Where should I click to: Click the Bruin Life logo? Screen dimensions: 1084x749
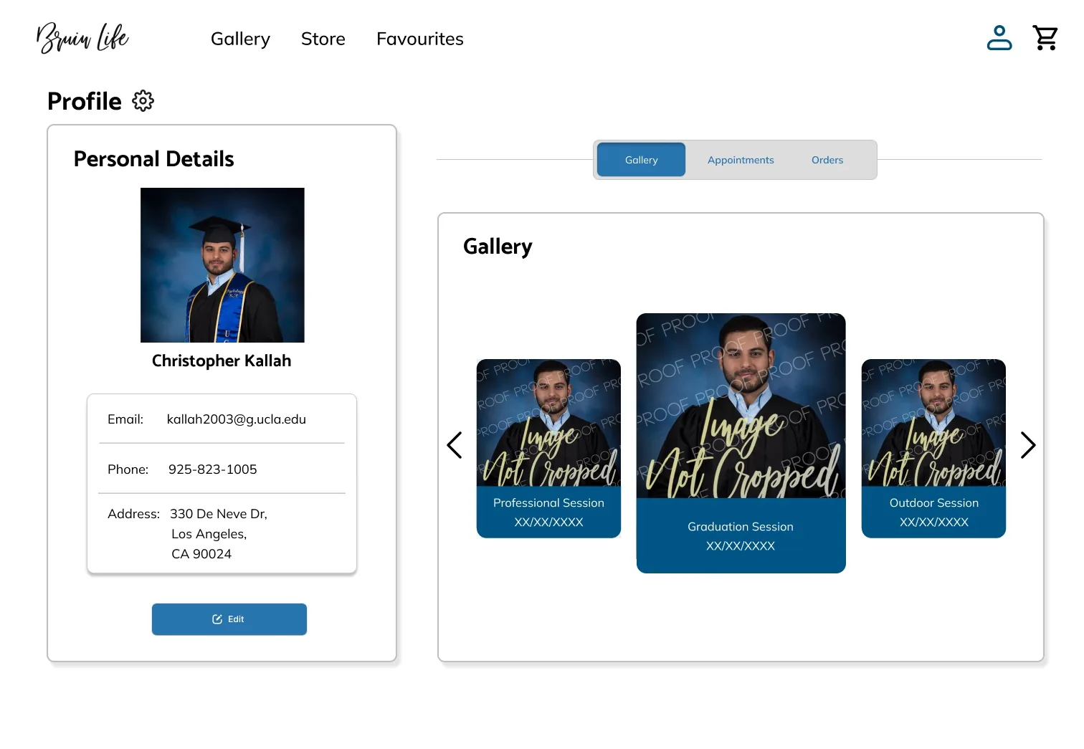point(82,38)
